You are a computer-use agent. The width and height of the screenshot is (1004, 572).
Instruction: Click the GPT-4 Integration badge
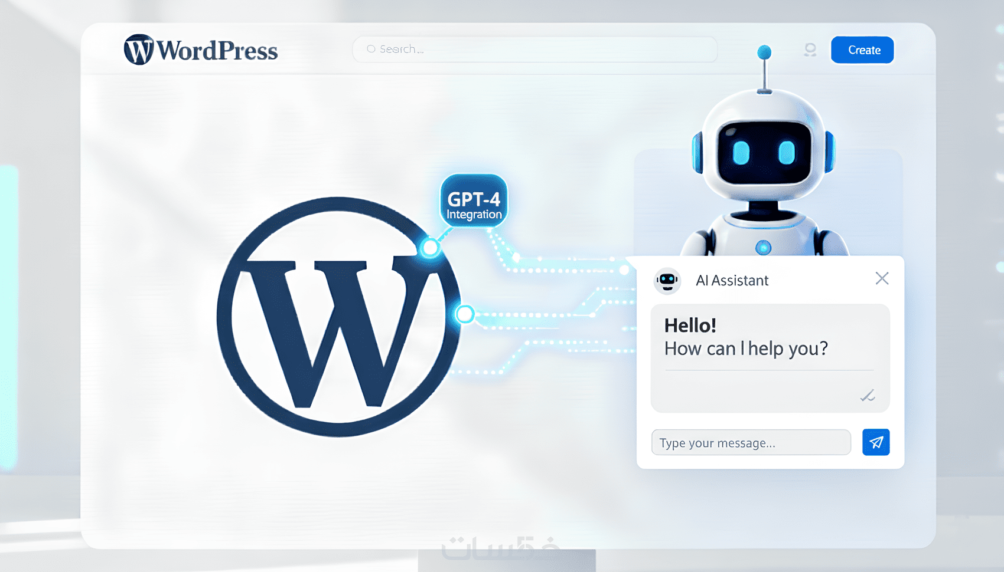coord(474,200)
